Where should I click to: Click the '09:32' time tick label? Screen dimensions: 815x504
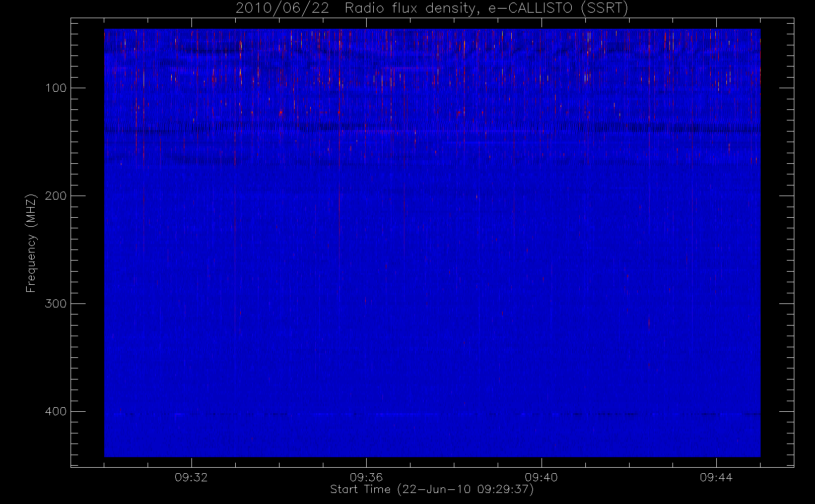191,477
